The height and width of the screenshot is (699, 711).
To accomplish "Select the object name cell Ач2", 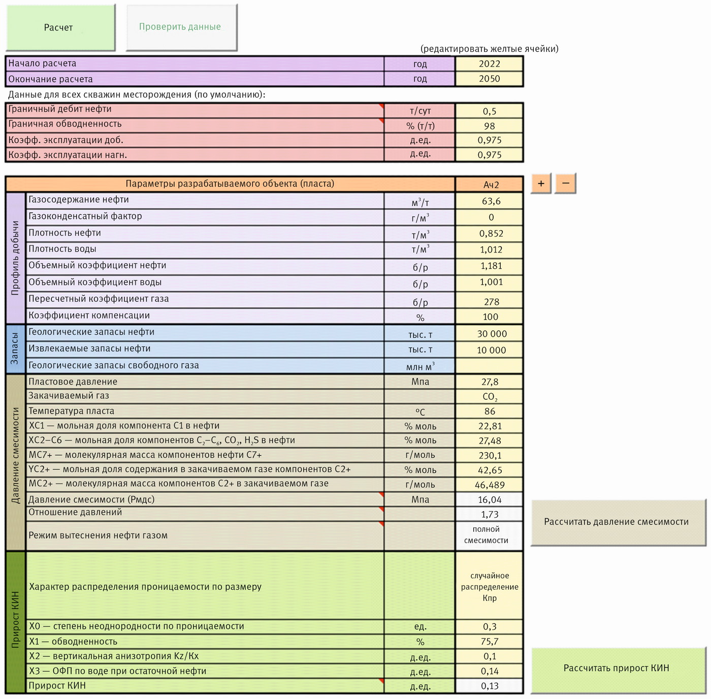I will (x=489, y=184).
